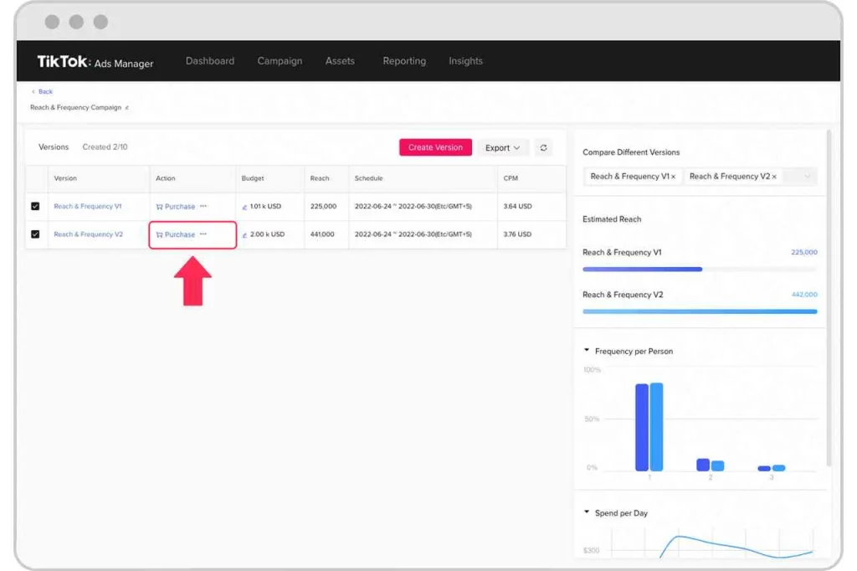The image size is (857, 571).
Task: Remove Reach & Frequency V1 from comparison
Action: [674, 177]
